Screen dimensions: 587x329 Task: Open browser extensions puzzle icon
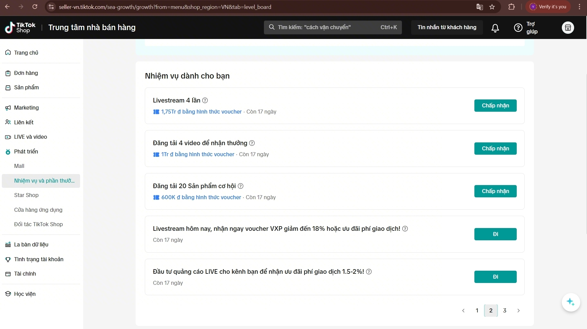(512, 7)
